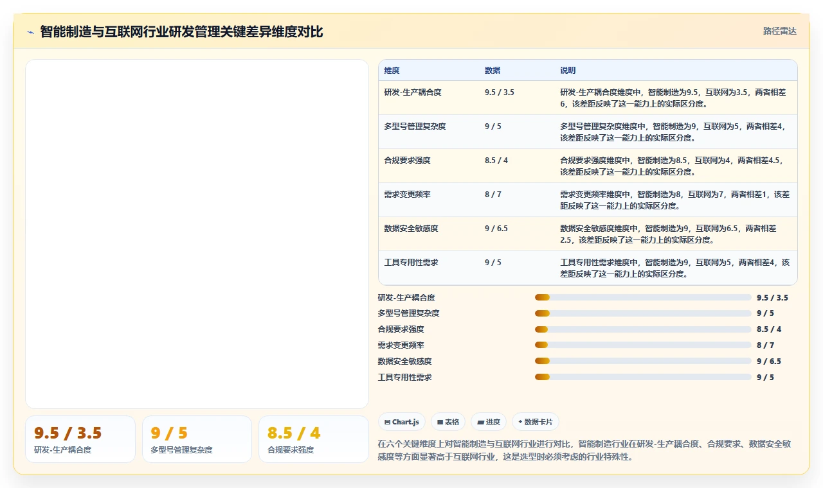
Task: Click the 进度 chip
Action: pyautogui.click(x=489, y=422)
